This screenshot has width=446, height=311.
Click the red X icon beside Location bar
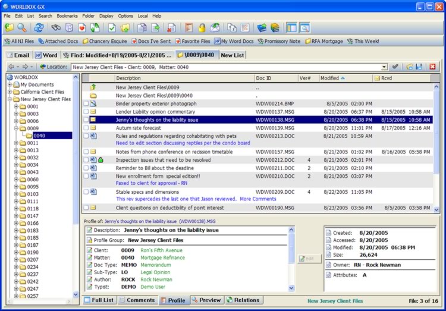tap(432, 67)
